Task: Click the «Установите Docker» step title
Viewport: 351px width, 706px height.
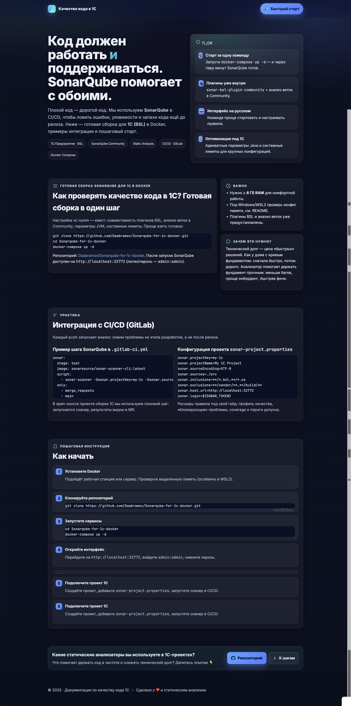Action: (x=83, y=472)
